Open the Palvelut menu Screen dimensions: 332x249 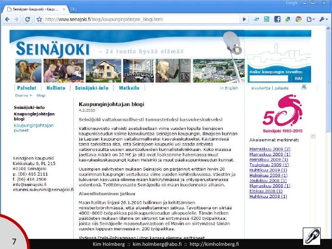(x=26, y=88)
